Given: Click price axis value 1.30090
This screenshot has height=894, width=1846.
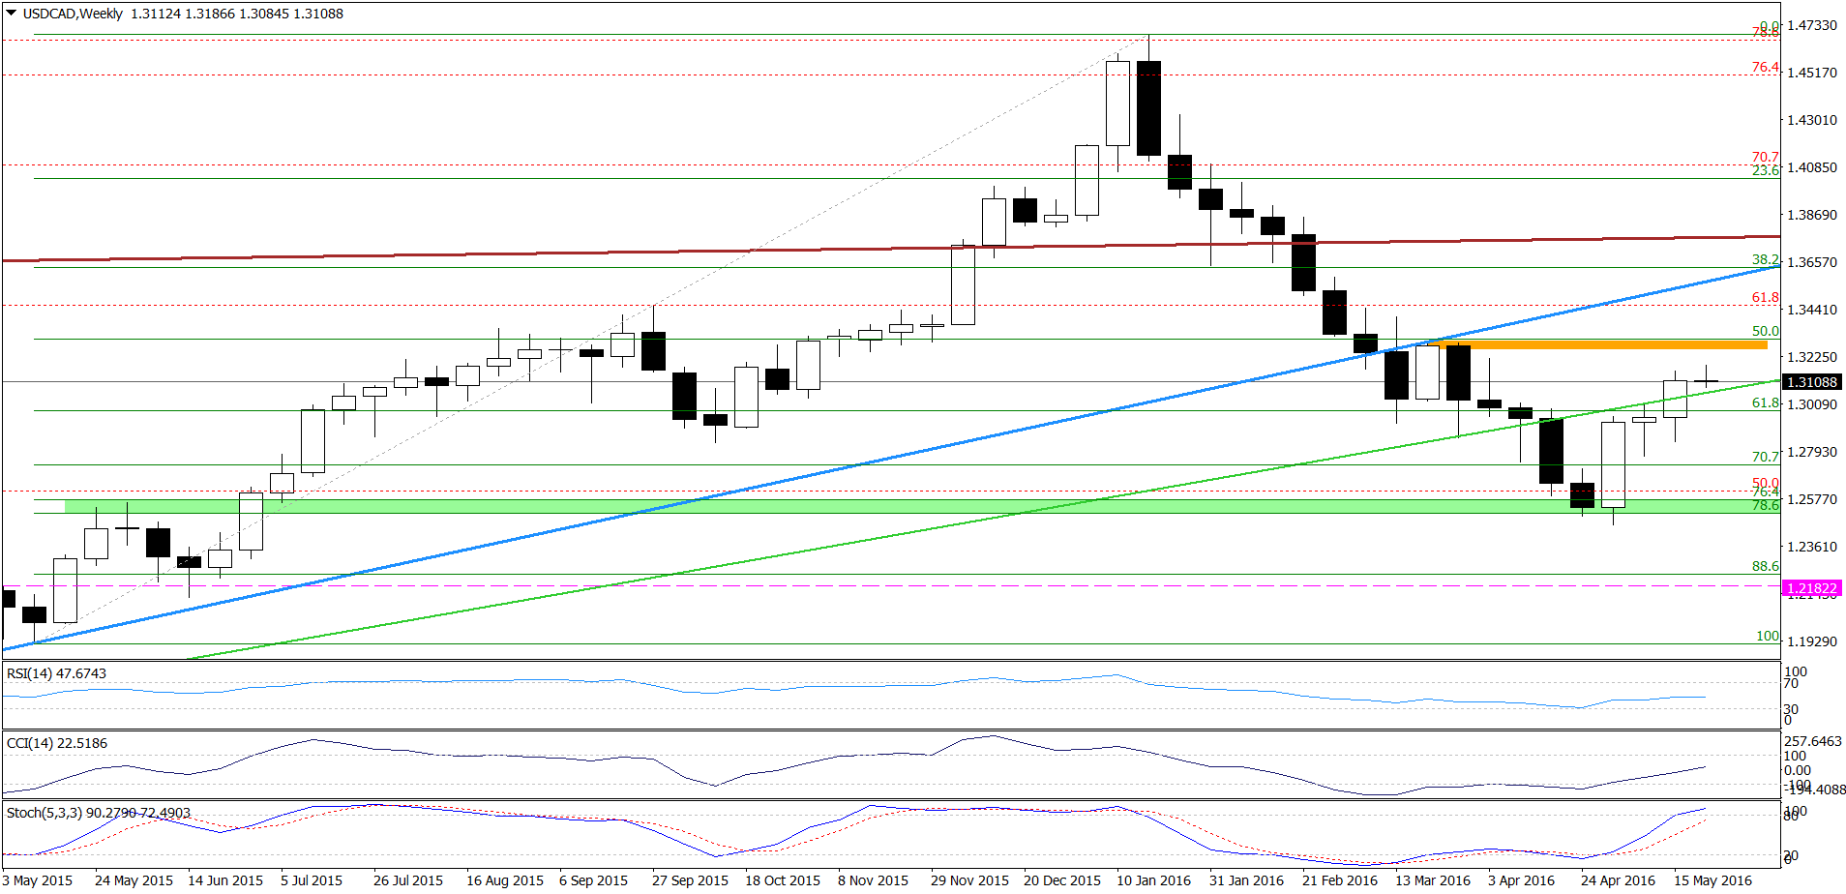Looking at the screenshot, I should (1812, 404).
